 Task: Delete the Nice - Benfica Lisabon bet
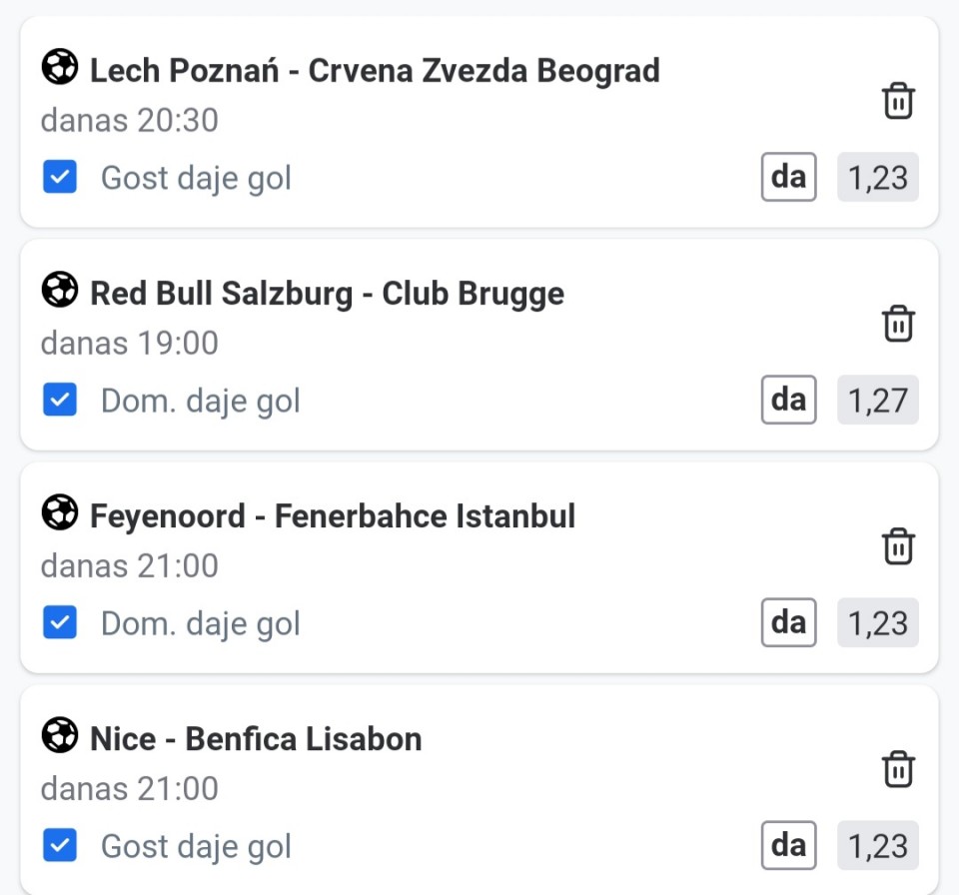tap(898, 768)
